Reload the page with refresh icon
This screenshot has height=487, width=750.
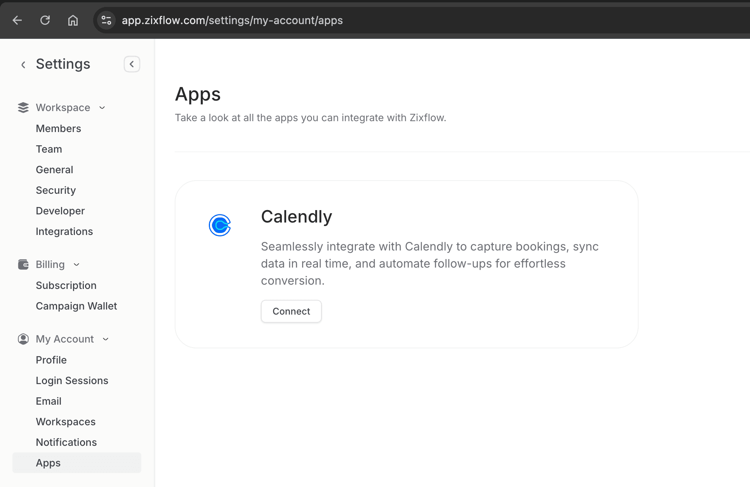45,20
